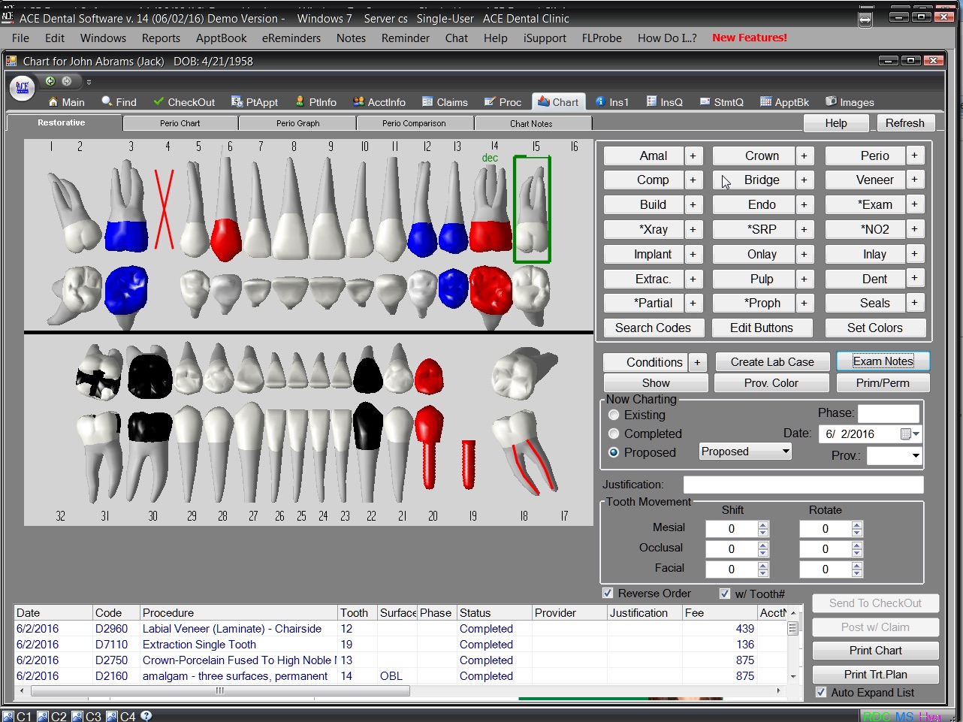Screen dimensions: 963x722
Task: Open the Set Colors button
Action: [874, 328]
